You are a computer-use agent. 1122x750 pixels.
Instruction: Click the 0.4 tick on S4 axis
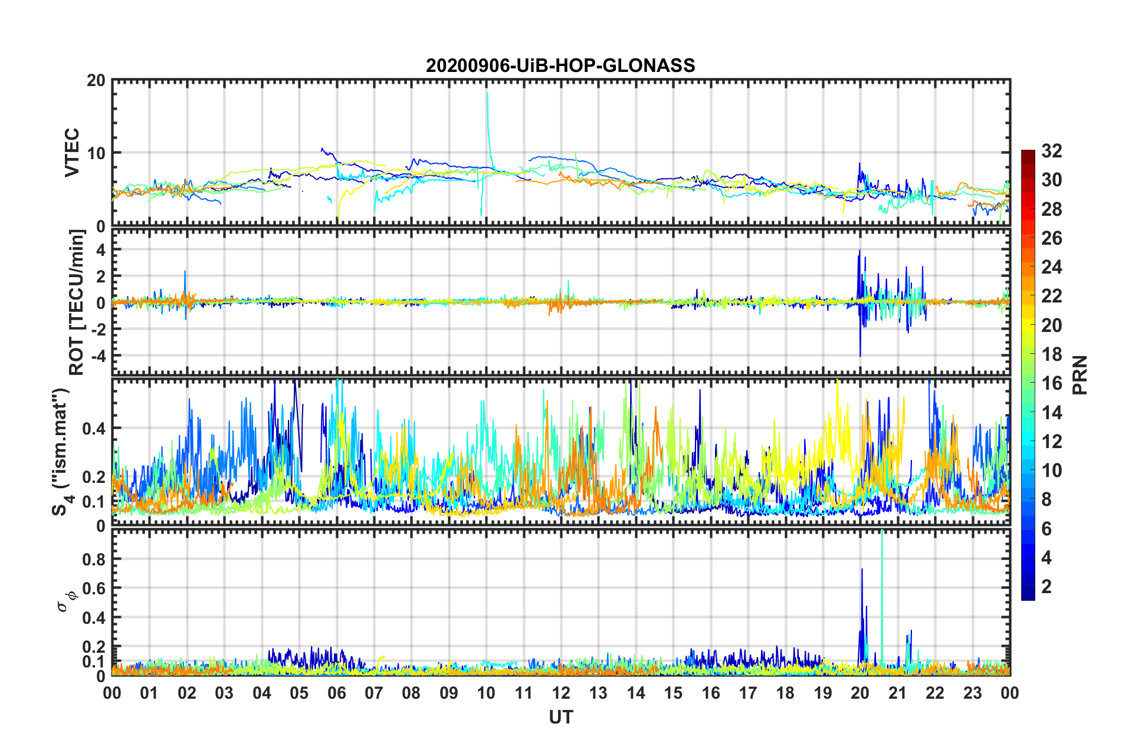tap(94, 429)
